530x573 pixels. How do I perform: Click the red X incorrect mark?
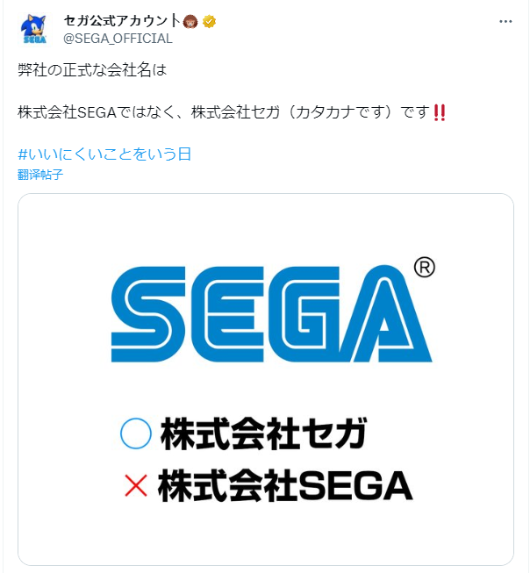[136, 485]
